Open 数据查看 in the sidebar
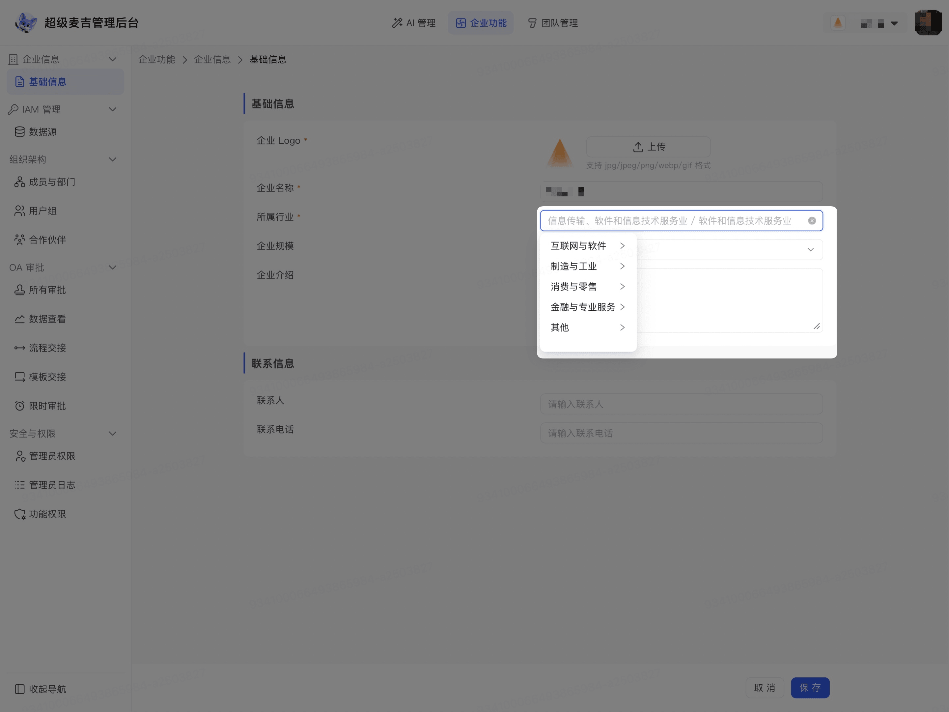This screenshot has height=712, width=949. pos(65,319)
